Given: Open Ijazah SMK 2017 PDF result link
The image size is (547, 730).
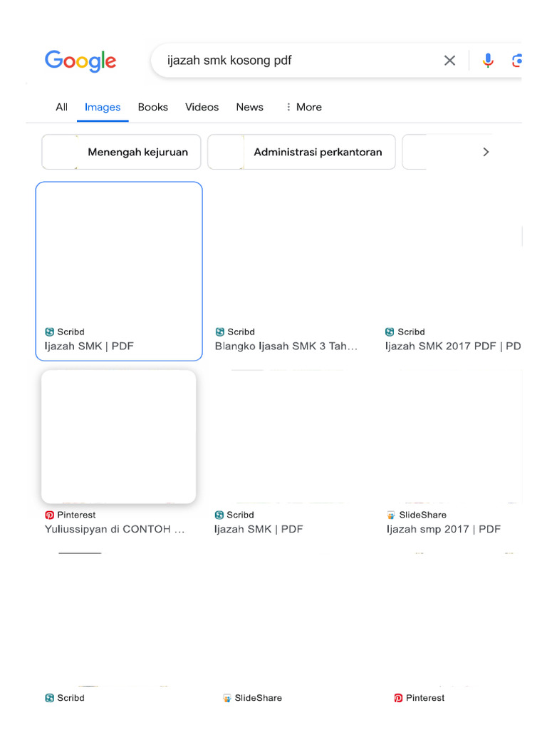Looking at the screenshot, I should point(453,346).
